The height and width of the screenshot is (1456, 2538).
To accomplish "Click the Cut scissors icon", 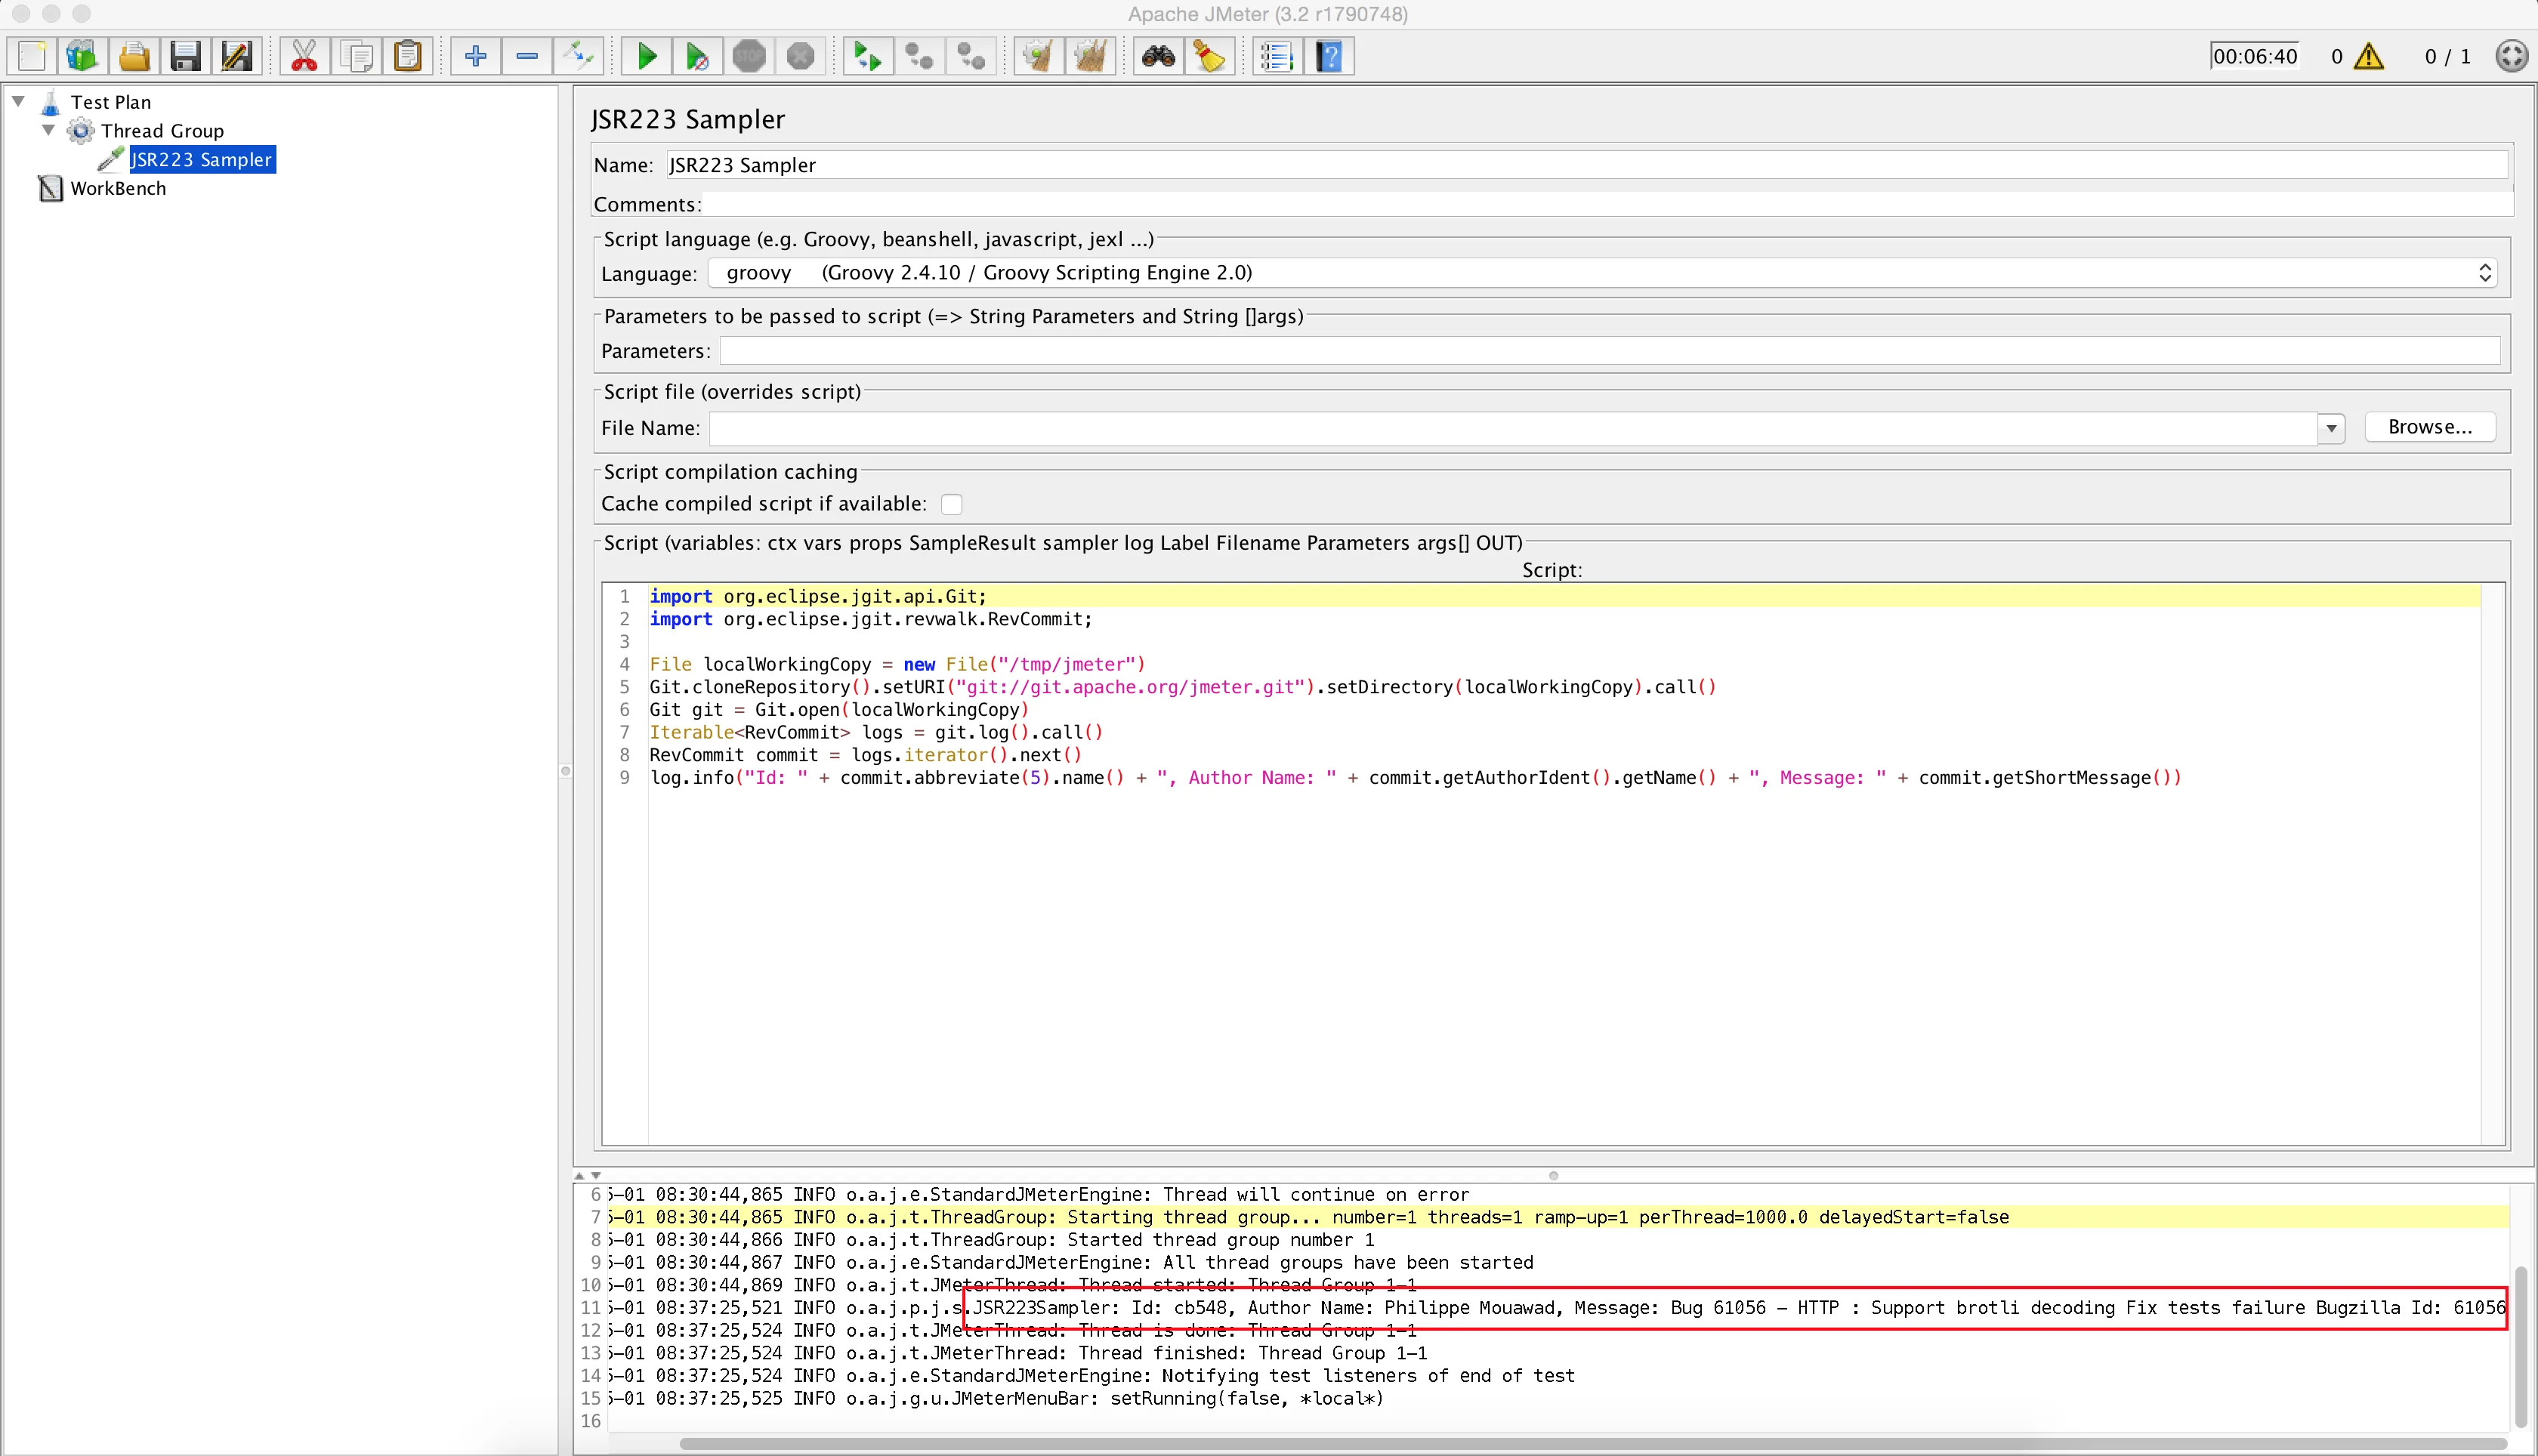I will point(304,56).
